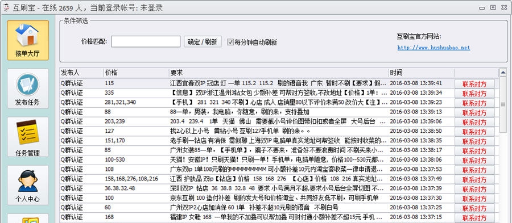Click 联系对方 for the 13:39:13 row

click(474, 113)
